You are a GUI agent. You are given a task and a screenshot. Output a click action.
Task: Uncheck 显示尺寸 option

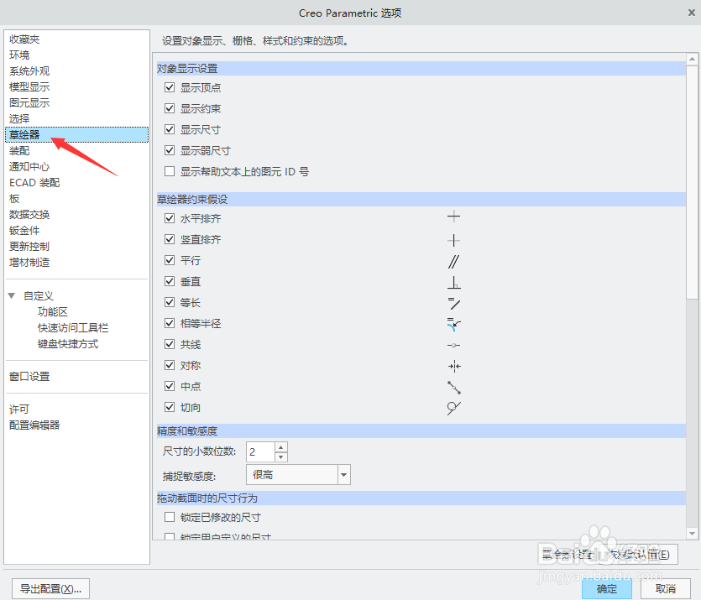170,129
